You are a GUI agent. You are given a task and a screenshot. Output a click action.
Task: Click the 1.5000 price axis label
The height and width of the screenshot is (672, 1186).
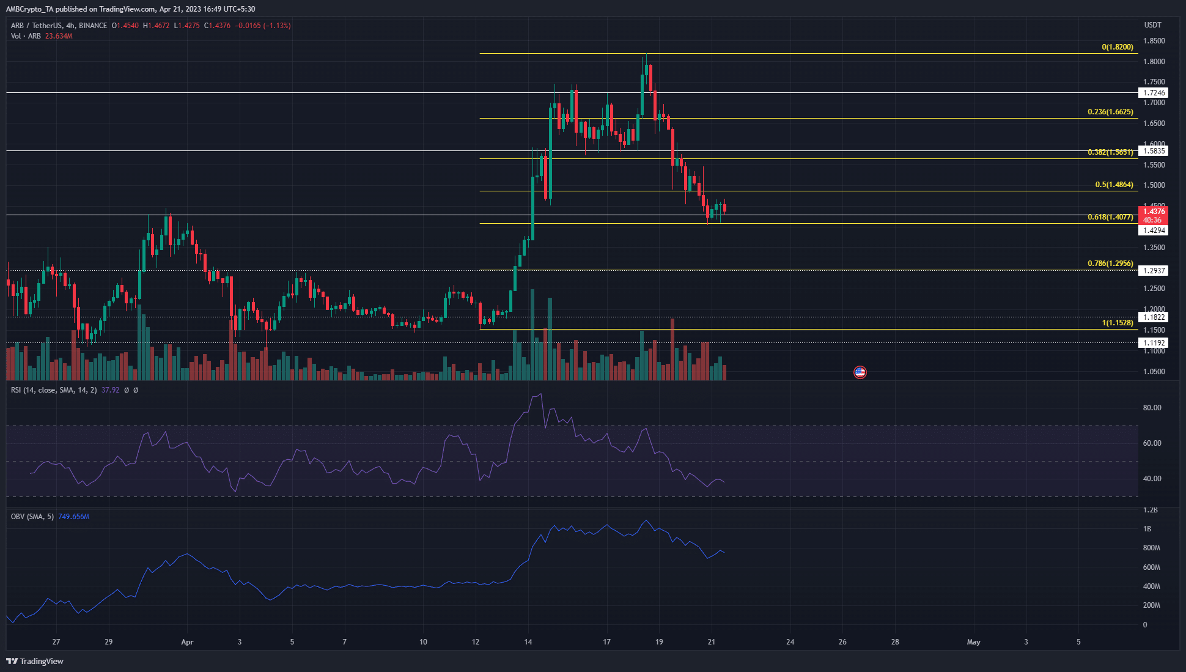click(x=1154, y=185)
